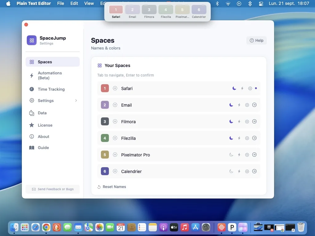Open gear settings for Filmora space
This screenshot has width=315, height=236.
[247, 122]
